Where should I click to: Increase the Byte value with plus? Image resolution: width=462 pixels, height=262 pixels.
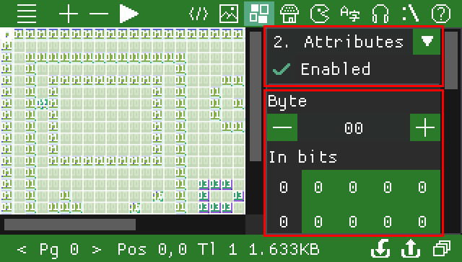425,127
